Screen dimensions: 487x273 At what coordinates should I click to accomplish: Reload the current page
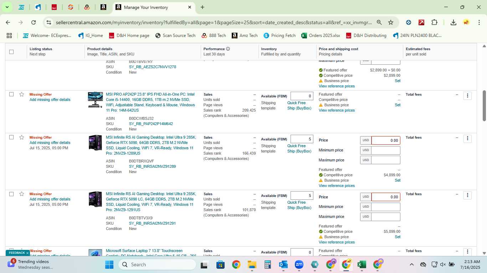click(x=34, y=22)
